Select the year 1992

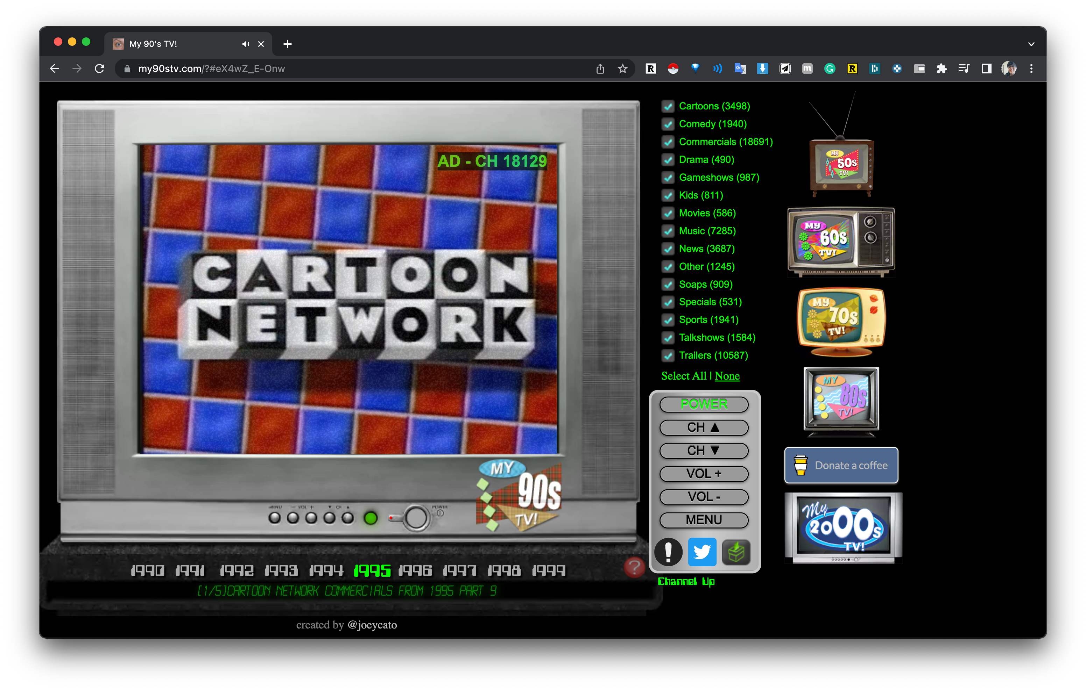tap(237, 570)
